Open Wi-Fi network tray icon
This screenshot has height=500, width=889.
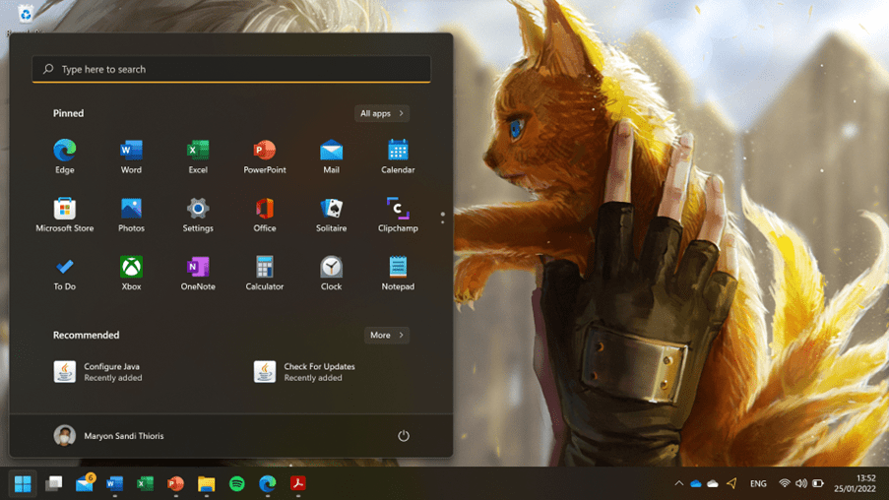785,483
